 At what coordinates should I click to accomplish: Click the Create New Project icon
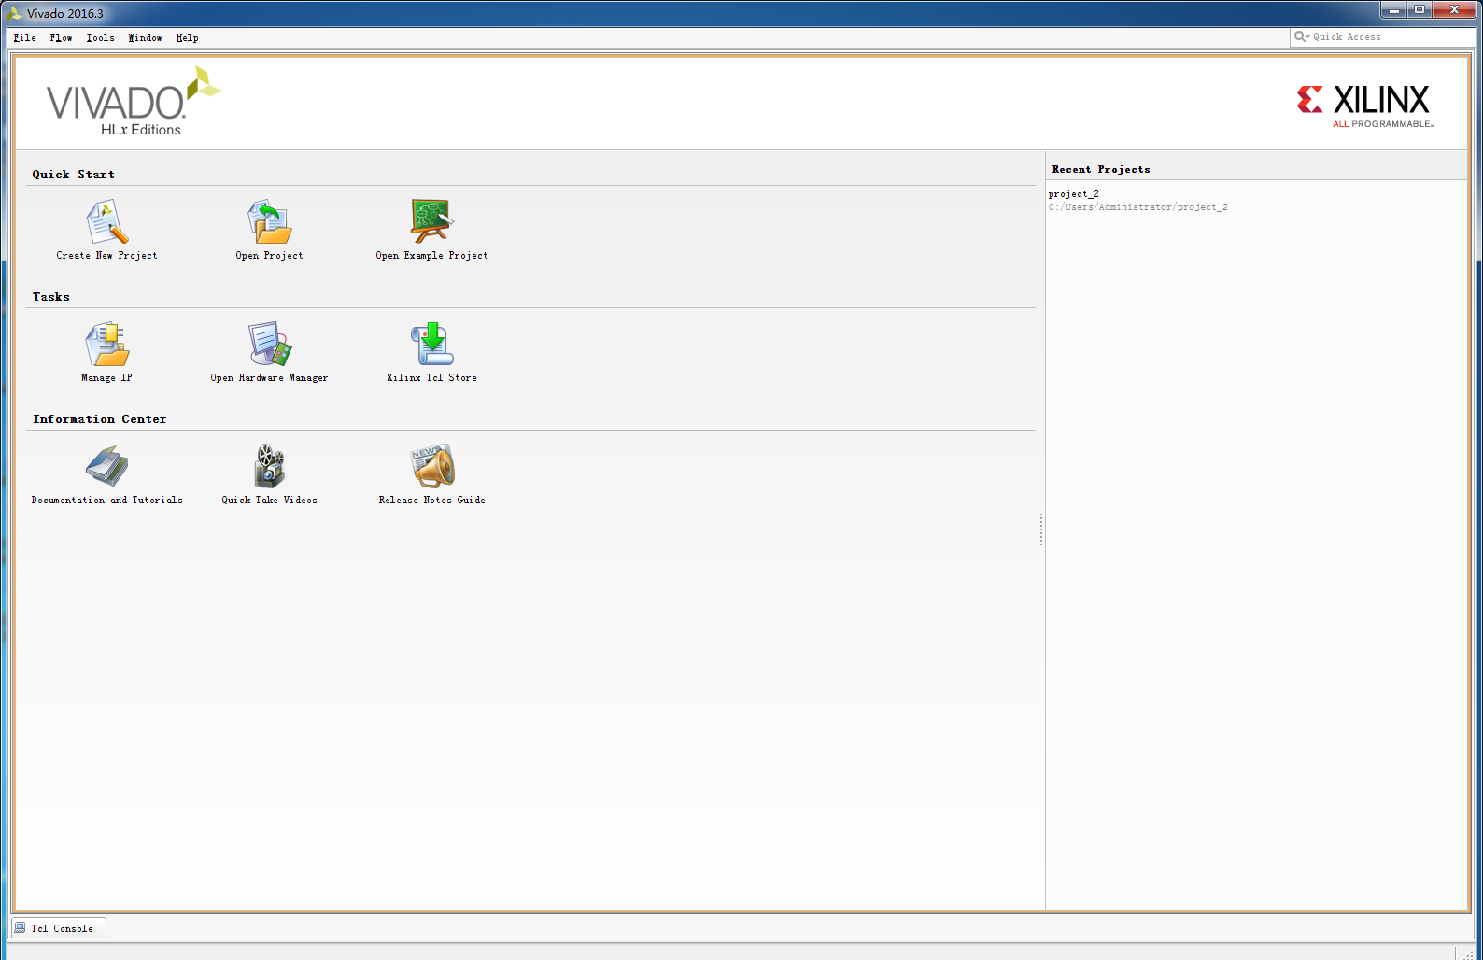coord(106,222)
